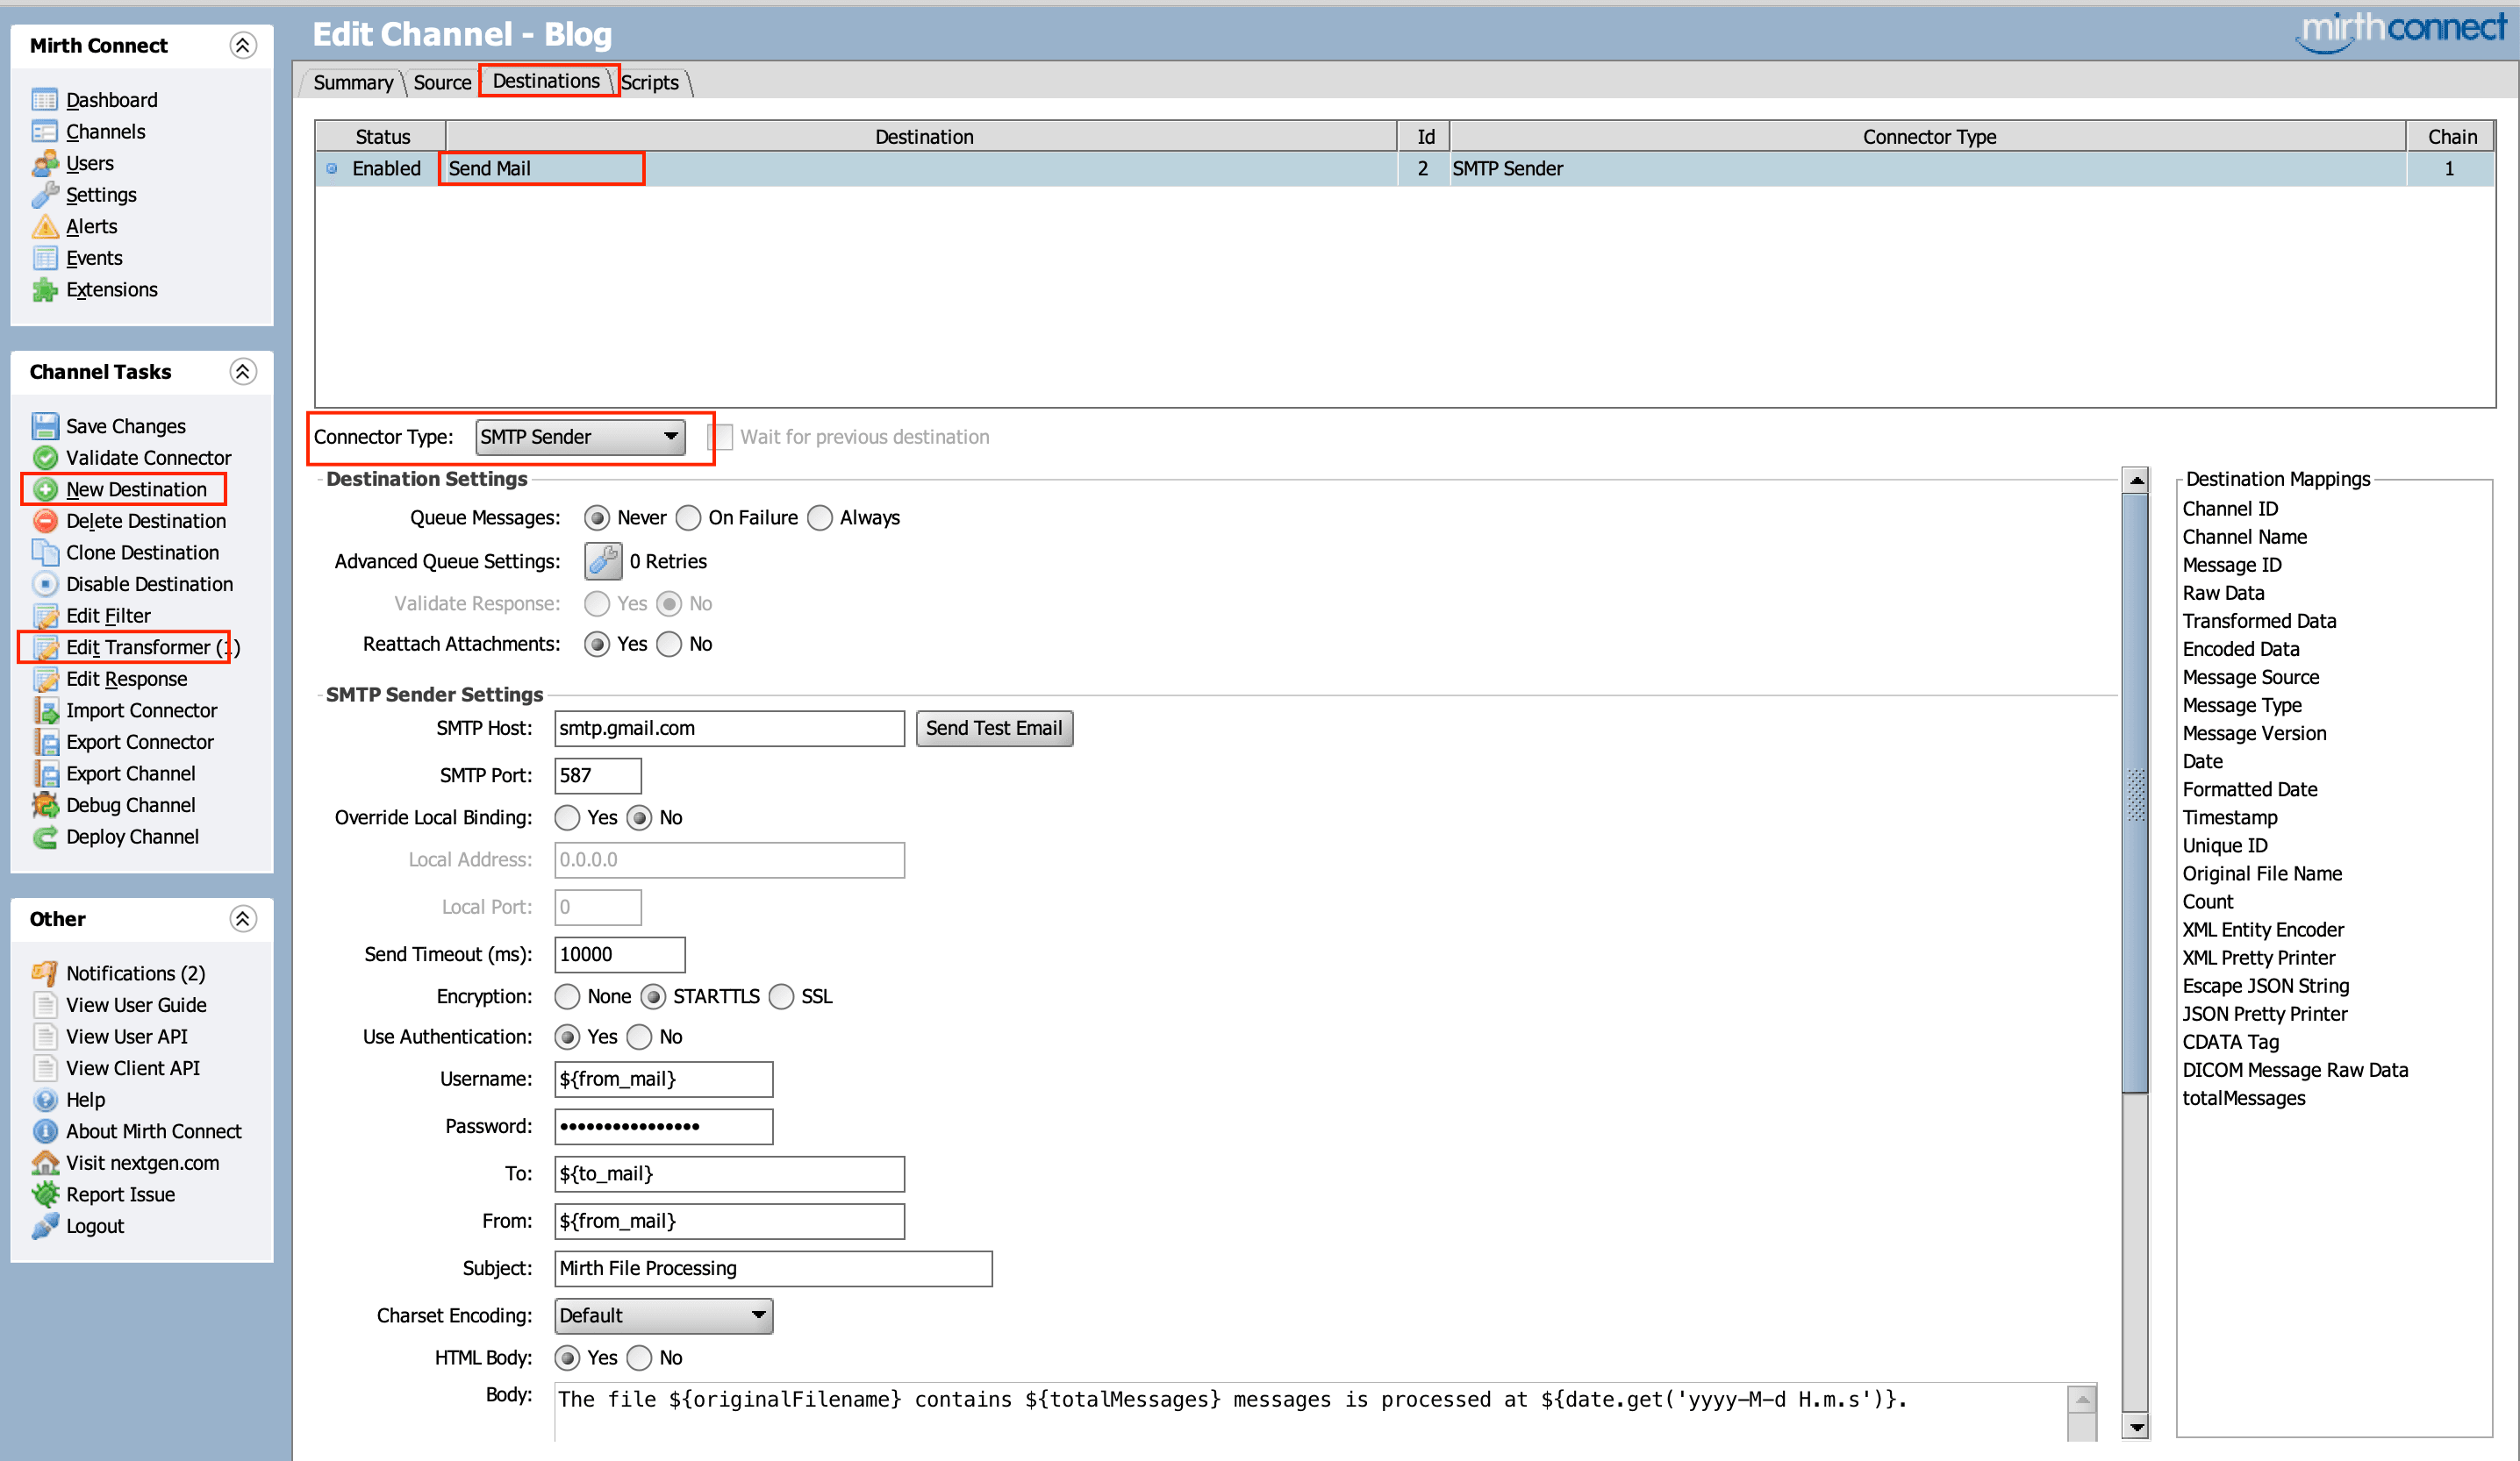
Task: Click the Password field
Action: click(663, 1127)
